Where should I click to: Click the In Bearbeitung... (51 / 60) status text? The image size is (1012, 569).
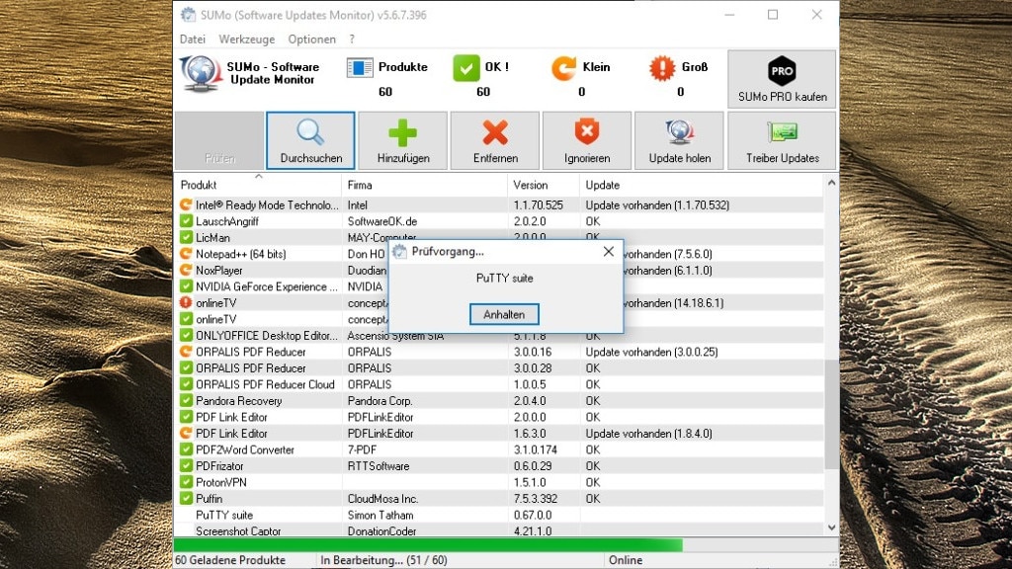383,560
